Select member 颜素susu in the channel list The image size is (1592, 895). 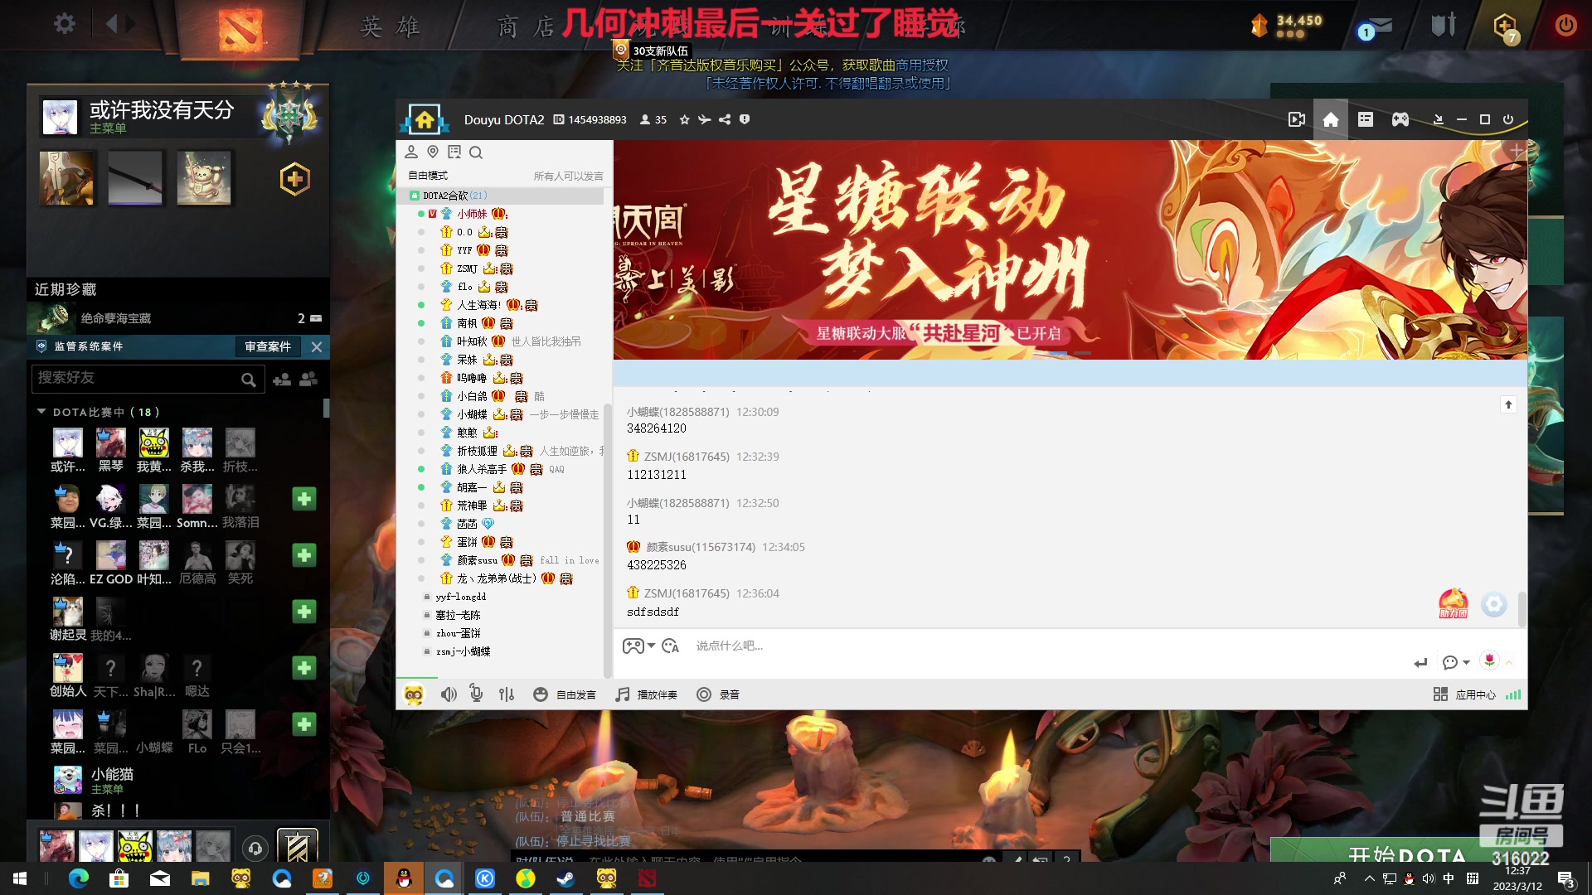pos(478,560)
